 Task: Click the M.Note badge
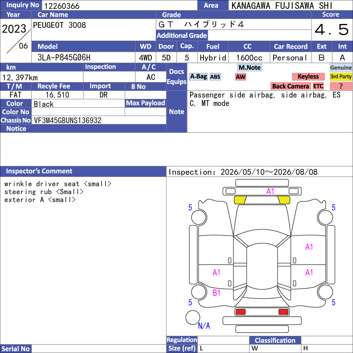click(x=250, y=68)
